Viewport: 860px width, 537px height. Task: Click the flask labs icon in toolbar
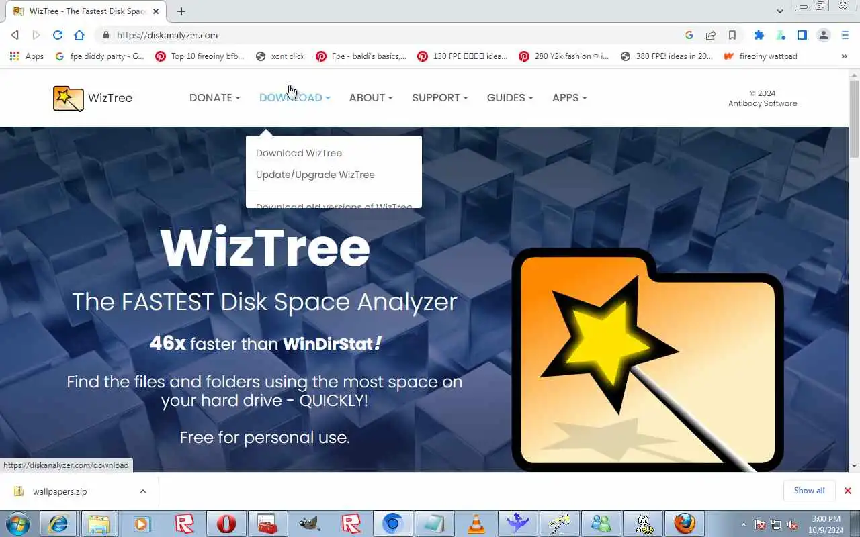click(781, 35)
